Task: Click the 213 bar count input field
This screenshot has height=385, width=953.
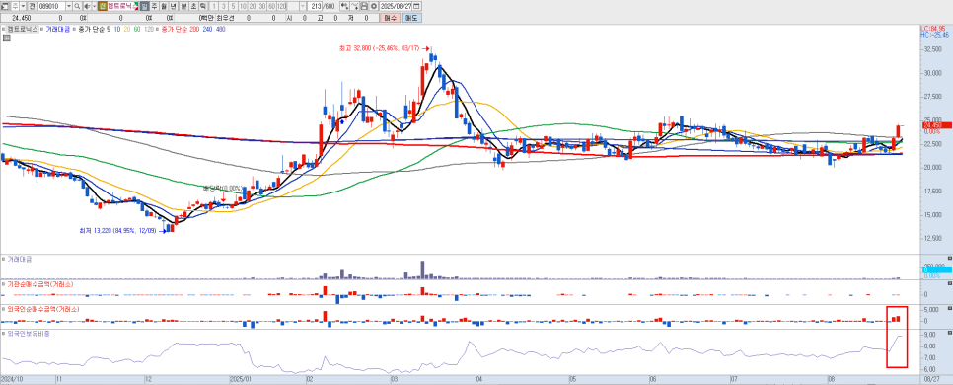Action: click(x=315, y=6)
